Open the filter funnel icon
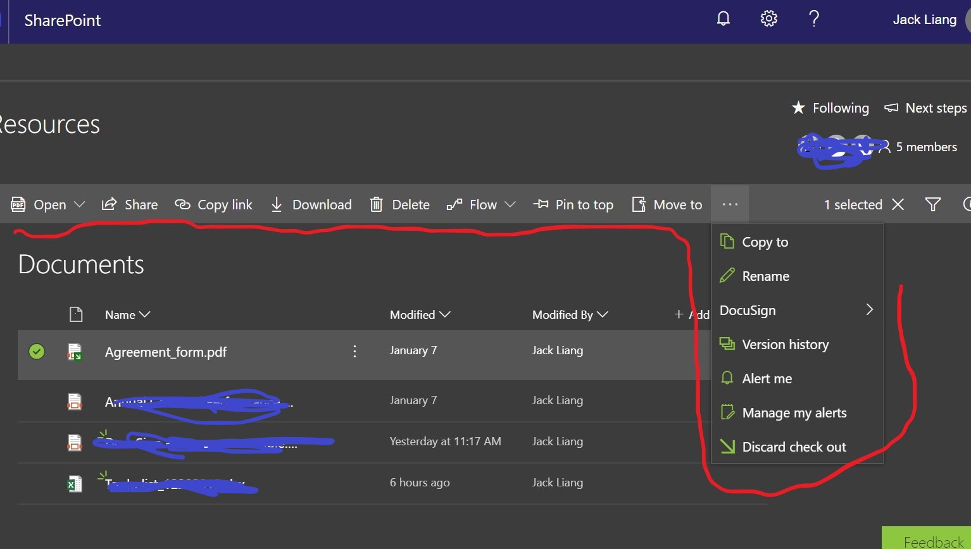The image size is (971, 549). tap(932, 204)
